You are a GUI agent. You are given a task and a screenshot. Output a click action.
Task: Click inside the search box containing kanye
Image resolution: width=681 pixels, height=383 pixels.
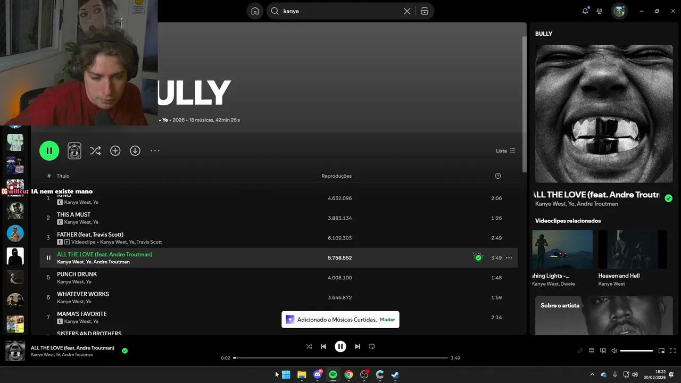(340, 11)
